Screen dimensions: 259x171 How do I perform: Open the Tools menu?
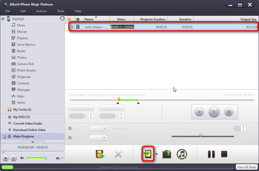click(x=61, y=11)
